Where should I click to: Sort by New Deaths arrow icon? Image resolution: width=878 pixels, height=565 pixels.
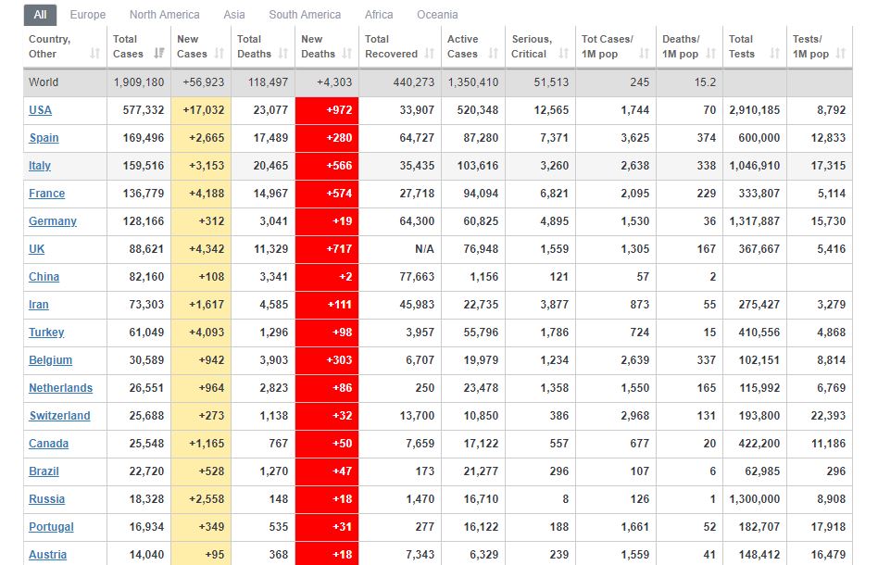click(x=347, y=54)
